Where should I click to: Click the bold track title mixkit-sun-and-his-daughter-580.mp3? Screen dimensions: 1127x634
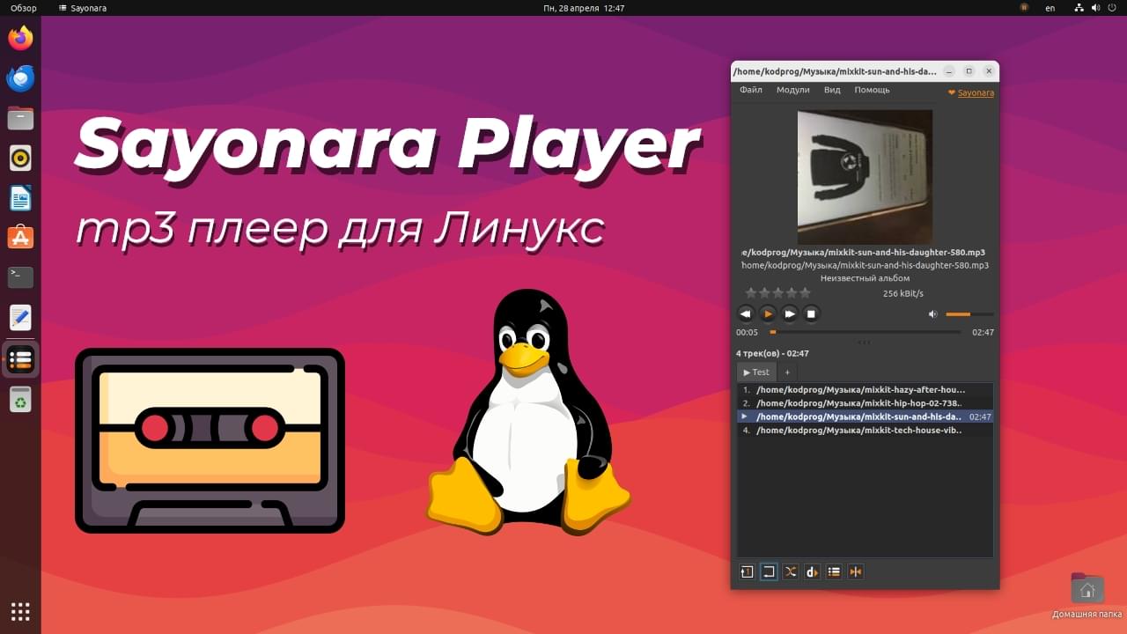point(865,252)
